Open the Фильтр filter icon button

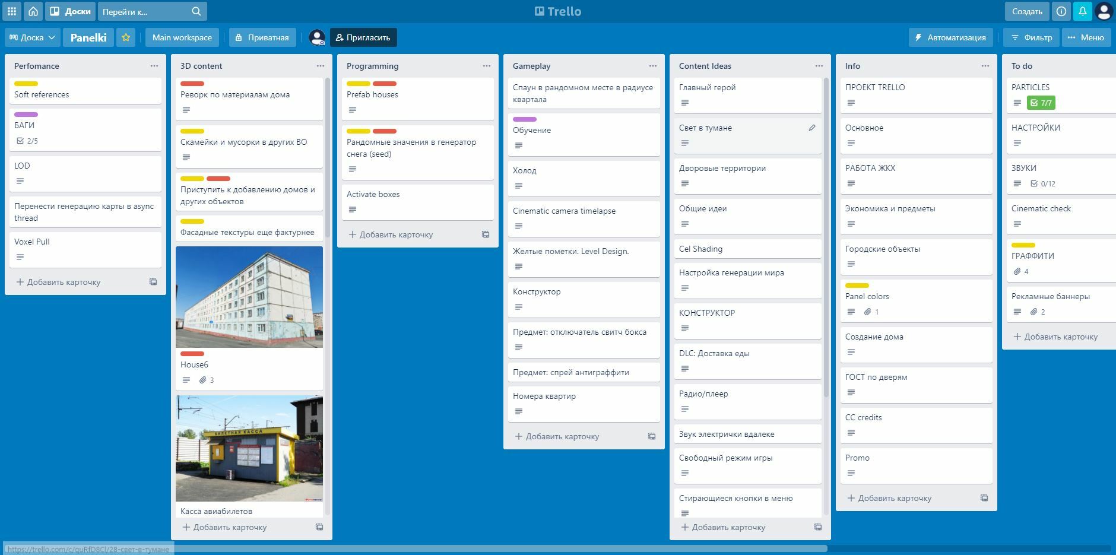[x=1032, y=37]
